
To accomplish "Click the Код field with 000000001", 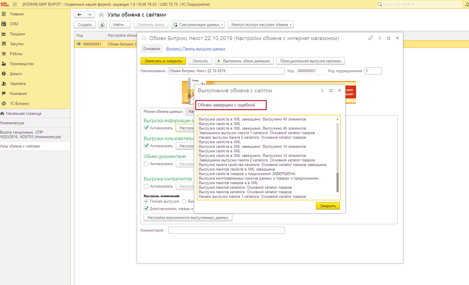I will [x=311, y=71].
